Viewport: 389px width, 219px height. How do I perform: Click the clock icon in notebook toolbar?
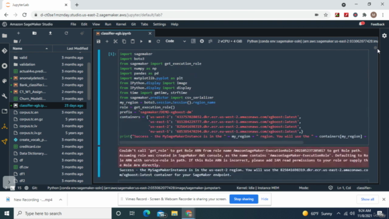(202, 41)
